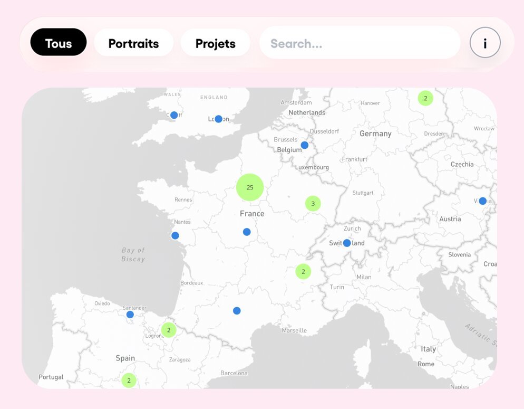Image resolution: width=524 pixels, height=409 pixels.
Task: Click the blue marker on London
Action: [218, 119]
